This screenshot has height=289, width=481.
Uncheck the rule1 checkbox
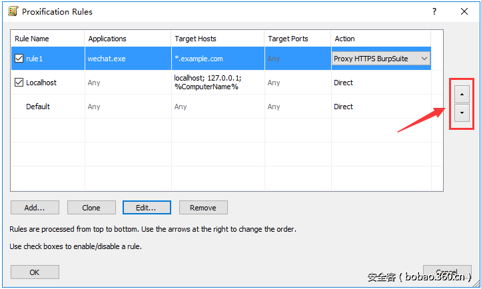(x=19, y=59)
